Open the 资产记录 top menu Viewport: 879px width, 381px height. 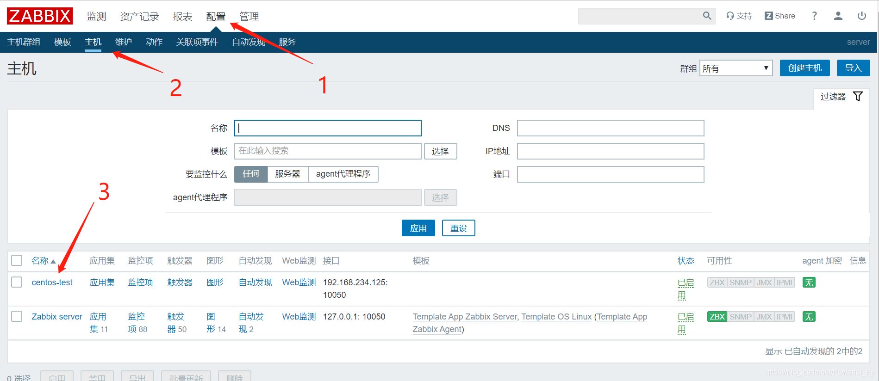[139, 17]
